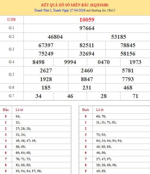The image size is (150, 174).
Task: Select Đầu table entry '04;'
Action: tap(18, 116)
